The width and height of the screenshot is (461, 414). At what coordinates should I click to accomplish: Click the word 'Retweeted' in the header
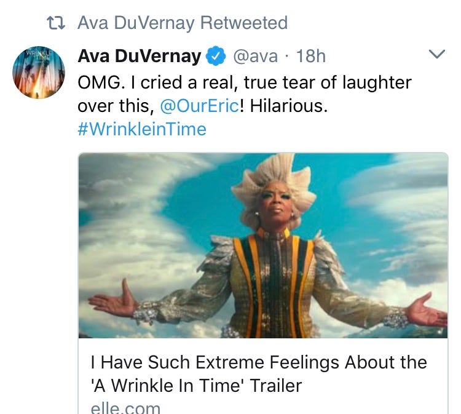point(244,23)
